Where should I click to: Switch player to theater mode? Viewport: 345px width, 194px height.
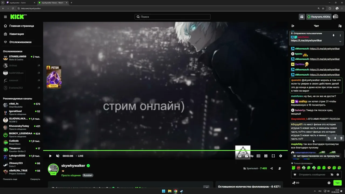tap(266, 156)
